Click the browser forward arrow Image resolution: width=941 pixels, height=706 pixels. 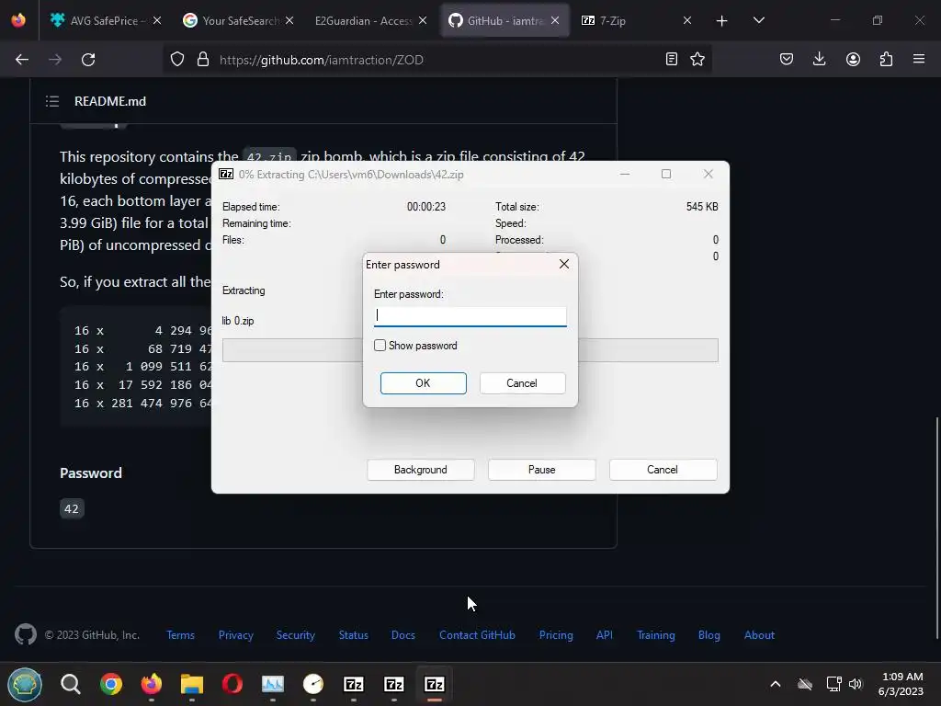tap(55, 60)
